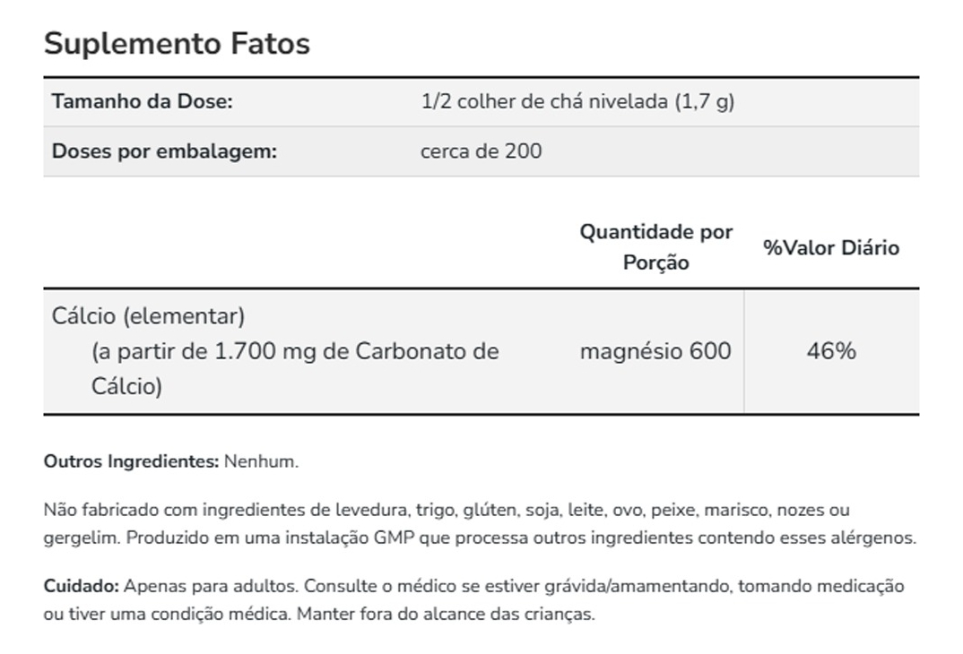The height and width of the screenshot is (654, 963).
Task: Select the "cerca de 200" value
Action: (x=481, y=151)
